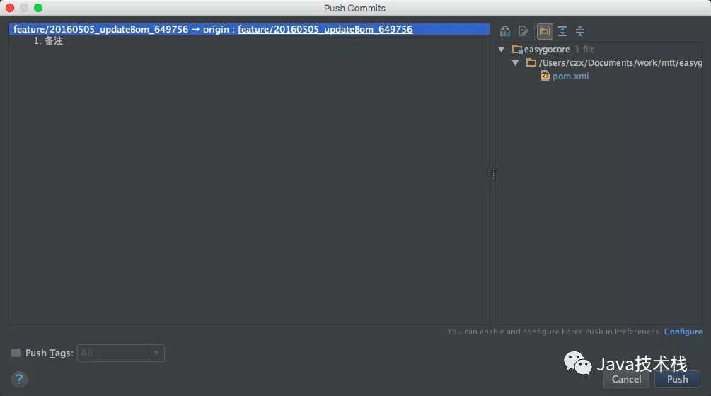Click the "1 file" count label
The height and width of the screenshot is (396, 711).
pos(584,49)
